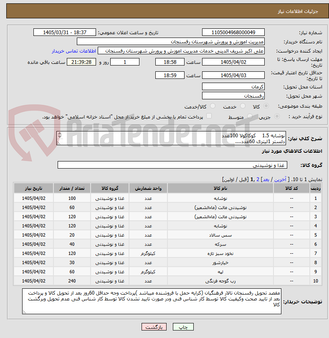The width and height of the screenshot is (329, 338).
Task: Click the ردیف column header
Action: (315, 188)
